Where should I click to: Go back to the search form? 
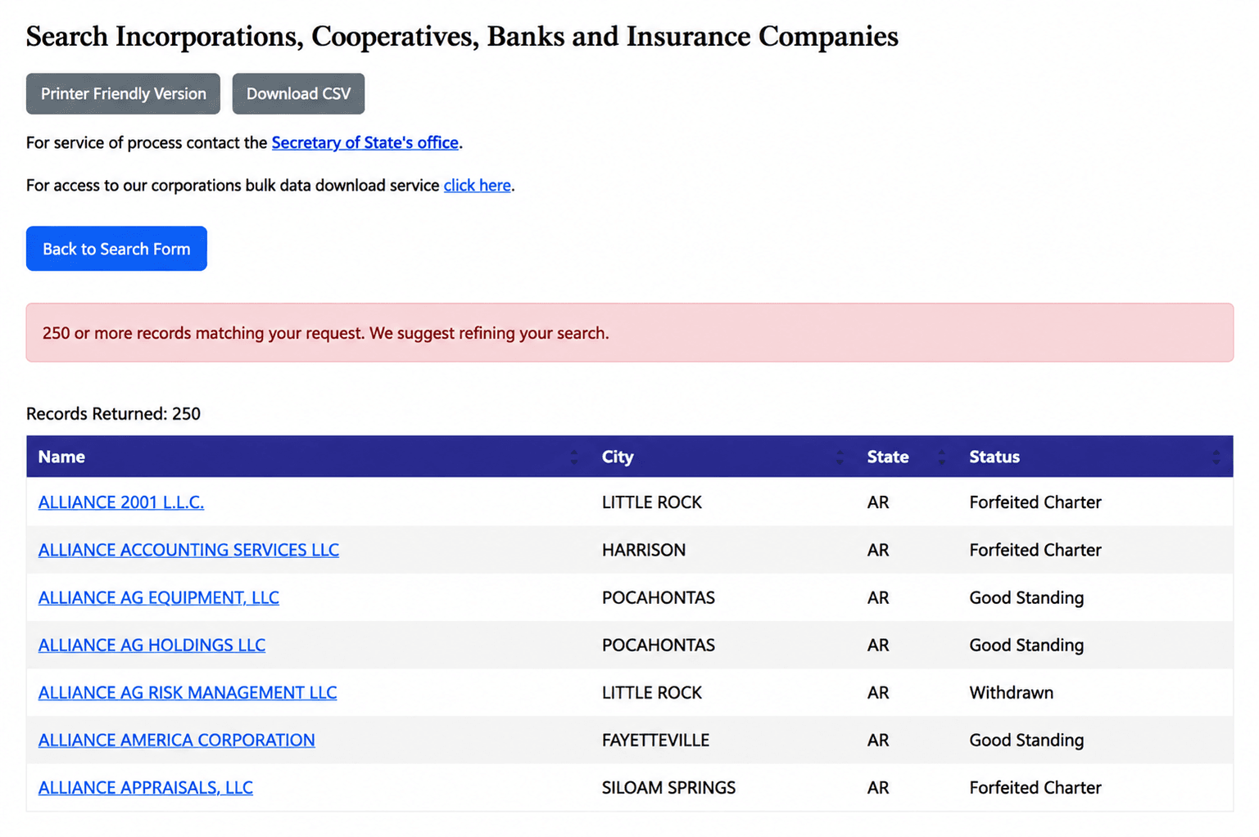(116, 249)
